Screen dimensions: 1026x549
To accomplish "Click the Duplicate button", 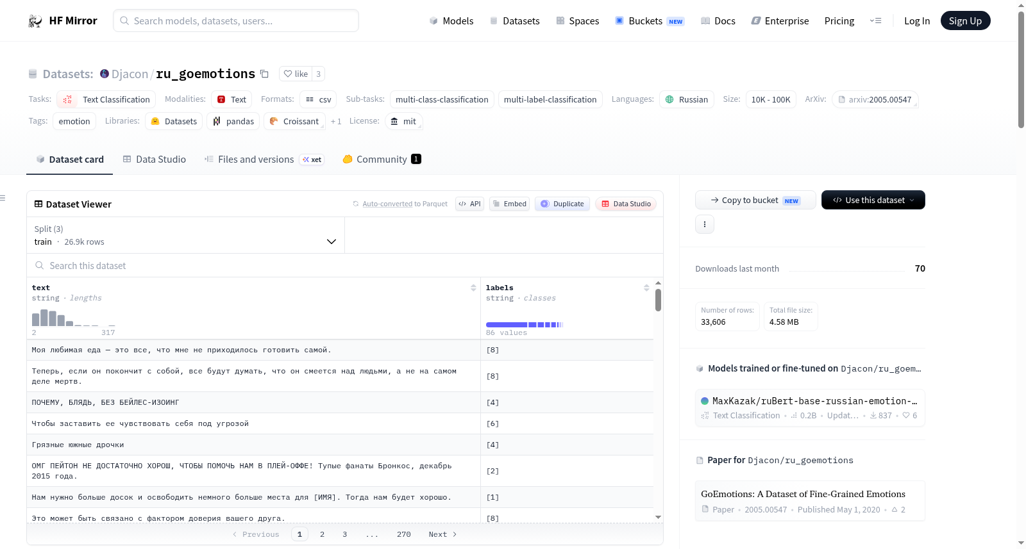I will click(x=562, y=204).
